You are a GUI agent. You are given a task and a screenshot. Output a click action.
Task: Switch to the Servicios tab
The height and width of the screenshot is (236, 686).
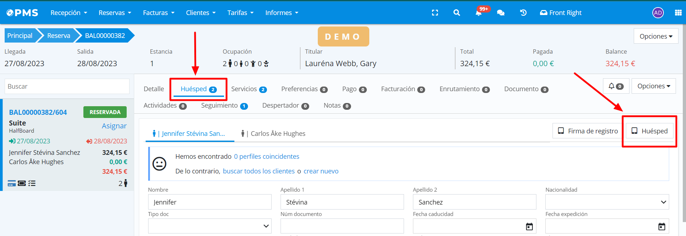coord(249,89)
